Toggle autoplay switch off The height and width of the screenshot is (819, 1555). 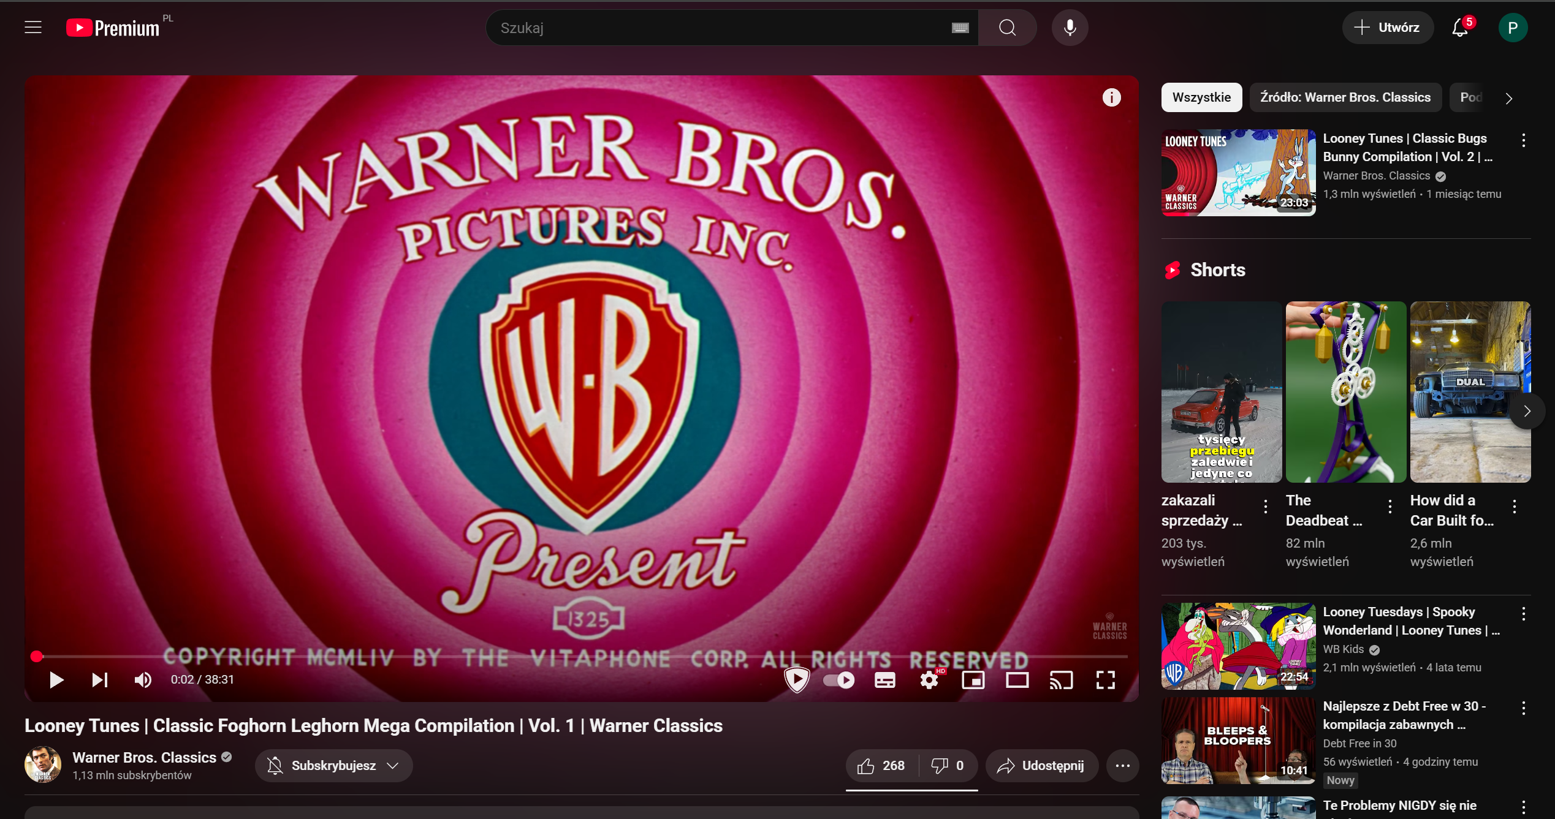tap(838, 680)
